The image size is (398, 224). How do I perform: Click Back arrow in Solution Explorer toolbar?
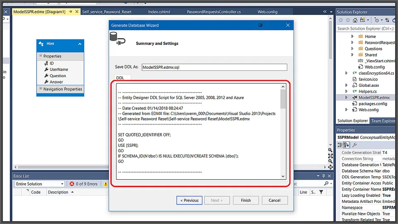(x=341, y=20)
